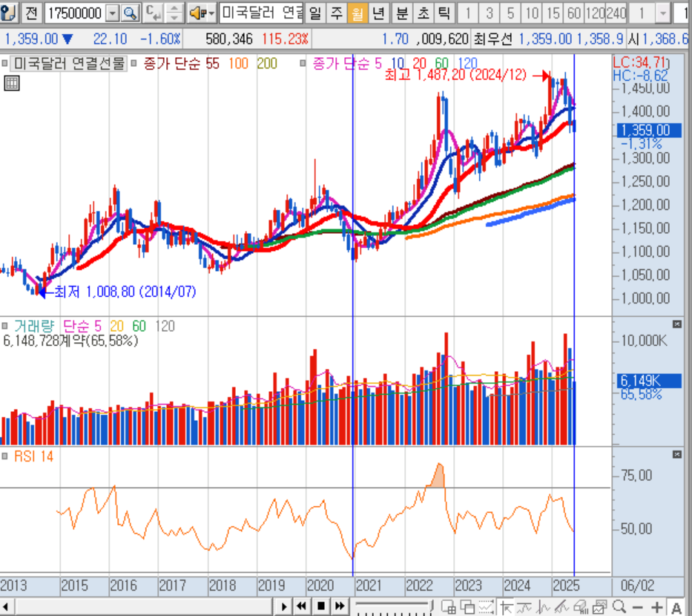
Task: Click the 미국달러 연결선물 chart label
Action: coord(70,64)
